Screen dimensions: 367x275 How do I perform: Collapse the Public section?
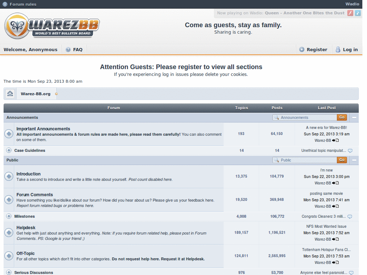click(354, 160)
